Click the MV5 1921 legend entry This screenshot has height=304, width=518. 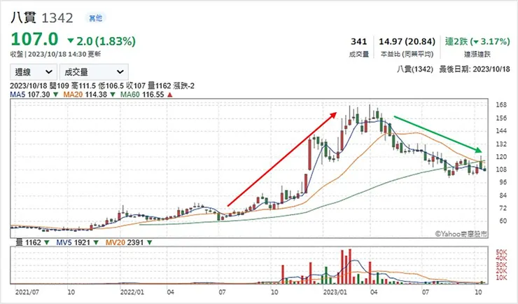tap(73, 242)
